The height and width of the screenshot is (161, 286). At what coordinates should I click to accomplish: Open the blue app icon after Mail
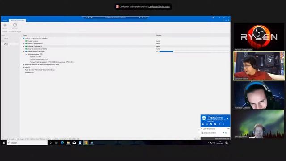click(x=80, y=143)
